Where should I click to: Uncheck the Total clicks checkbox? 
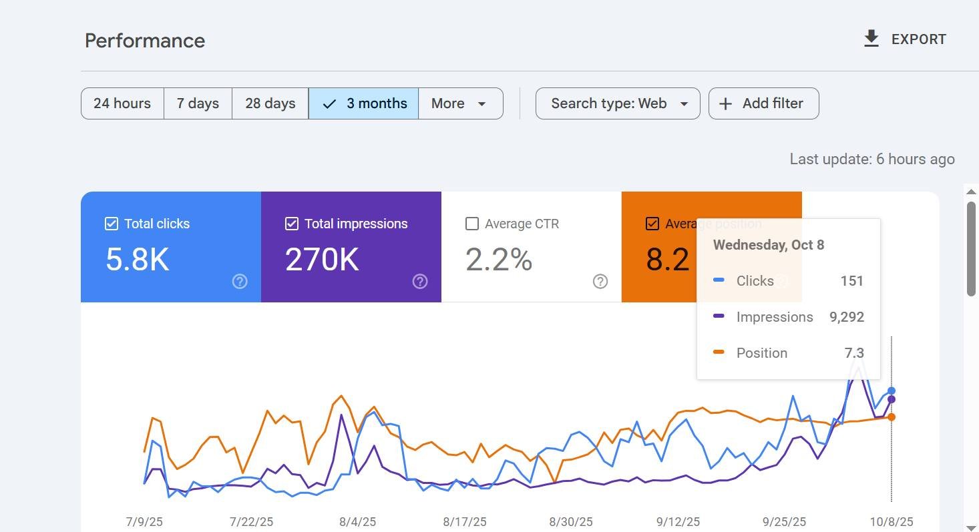point(112,224)
